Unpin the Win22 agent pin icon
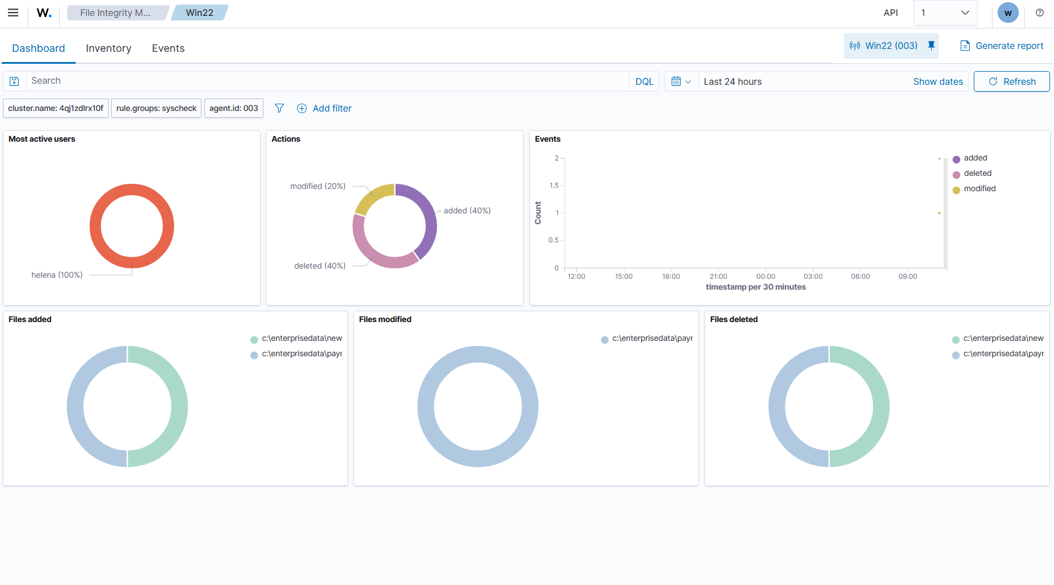The image size is (1054, 585). 931,46
